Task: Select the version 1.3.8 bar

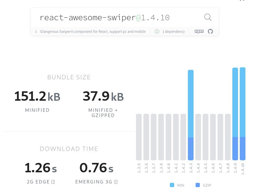Action: point(161,137)
